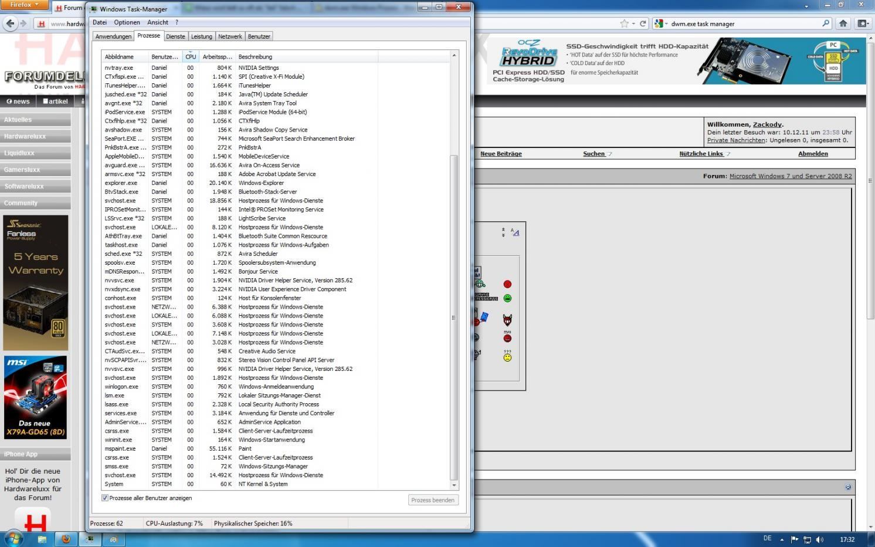Open the ? help menu in Task Manager

pos(177,22)
